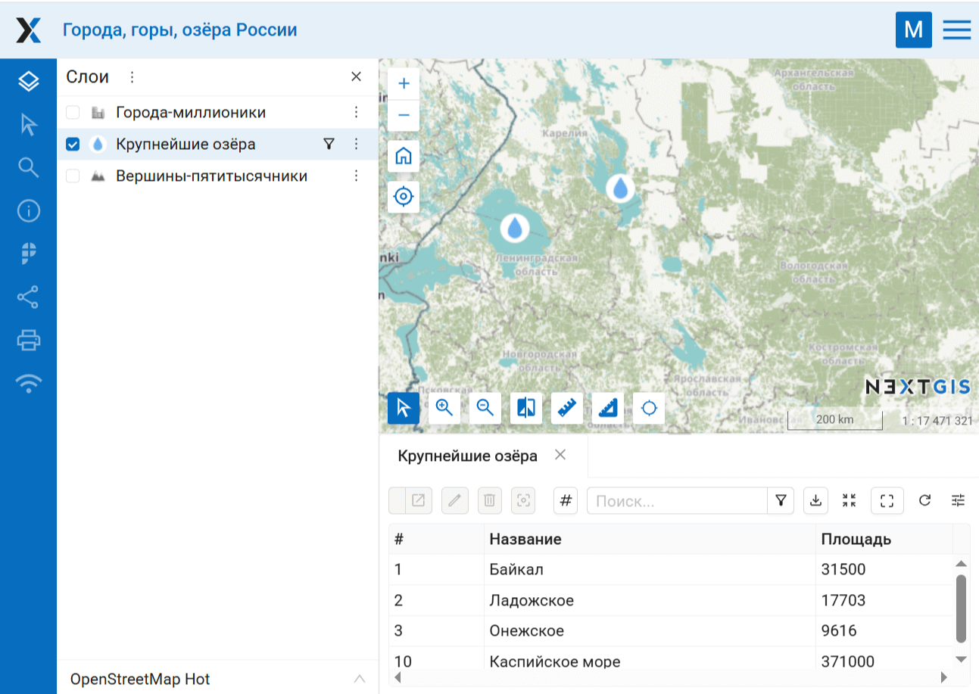Viewport: 979px width, 694px height.
Task: Open the Слои panel options menu
Action: click(132, 77)
